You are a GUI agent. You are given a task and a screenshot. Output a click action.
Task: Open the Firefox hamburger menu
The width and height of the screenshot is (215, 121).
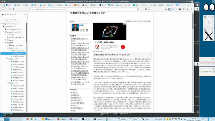pos(191,9)
